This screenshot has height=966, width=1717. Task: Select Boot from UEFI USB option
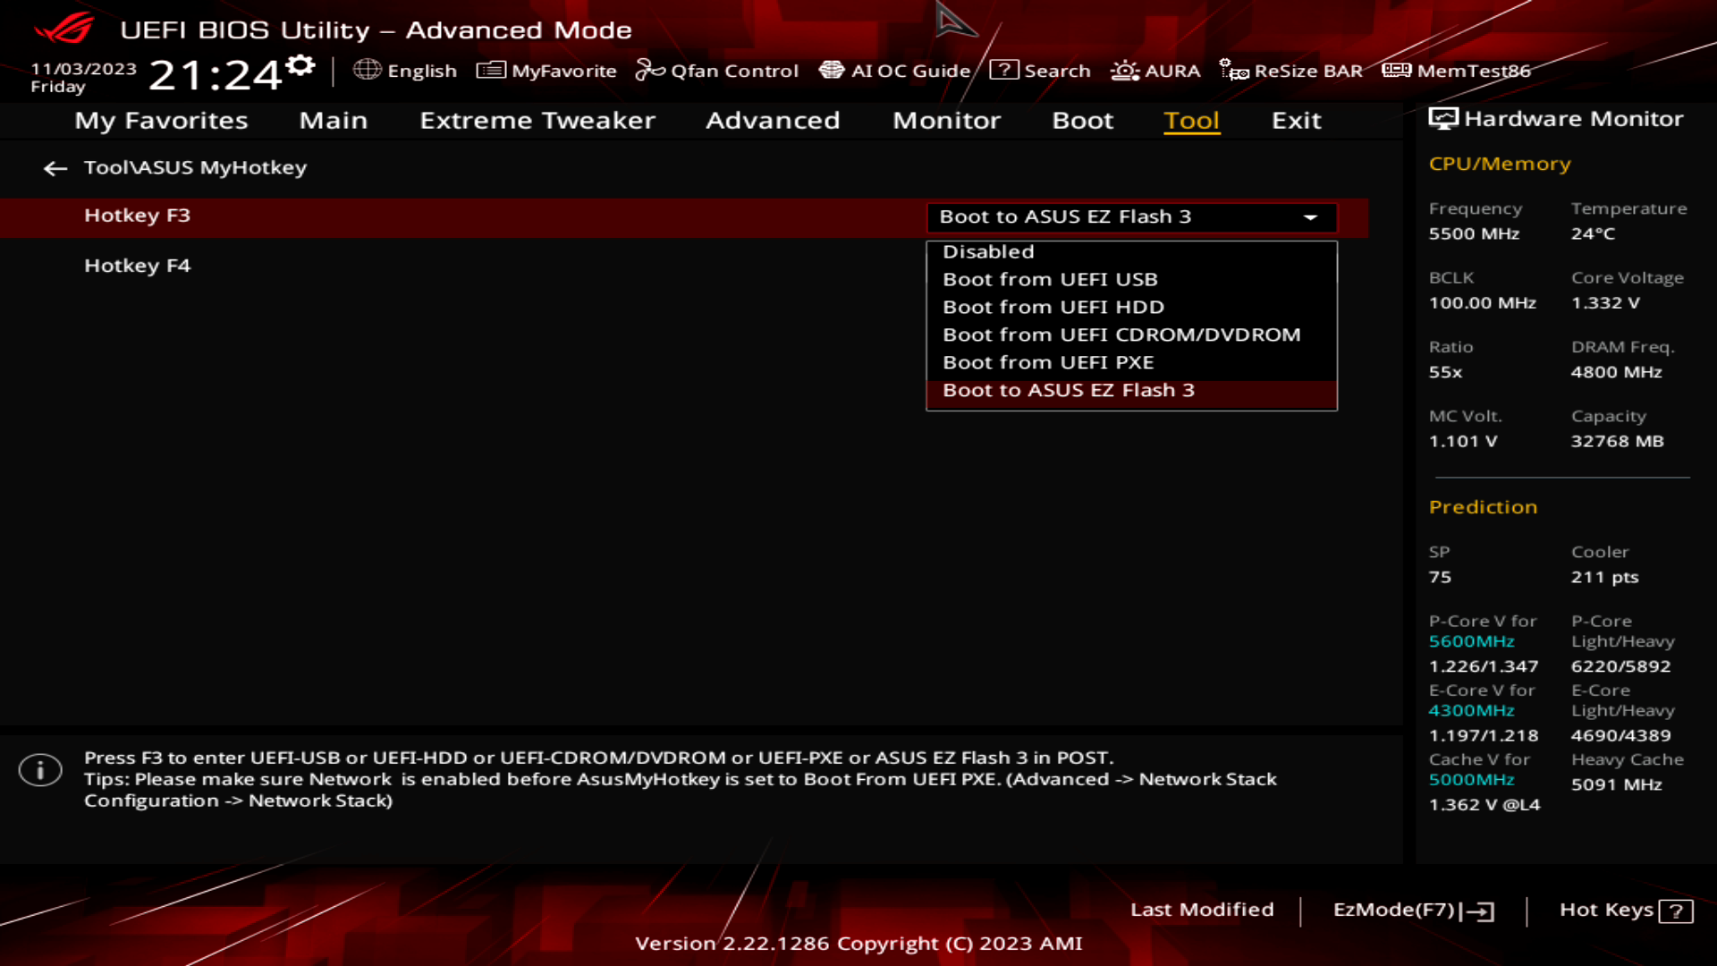tap(1051, 278)
